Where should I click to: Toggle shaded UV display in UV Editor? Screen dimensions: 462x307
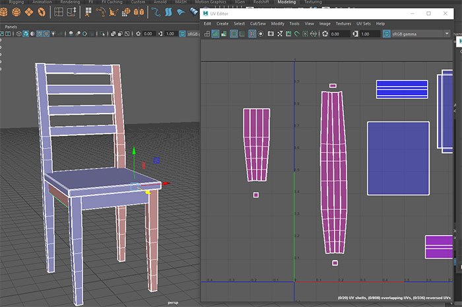coord(215,34)
